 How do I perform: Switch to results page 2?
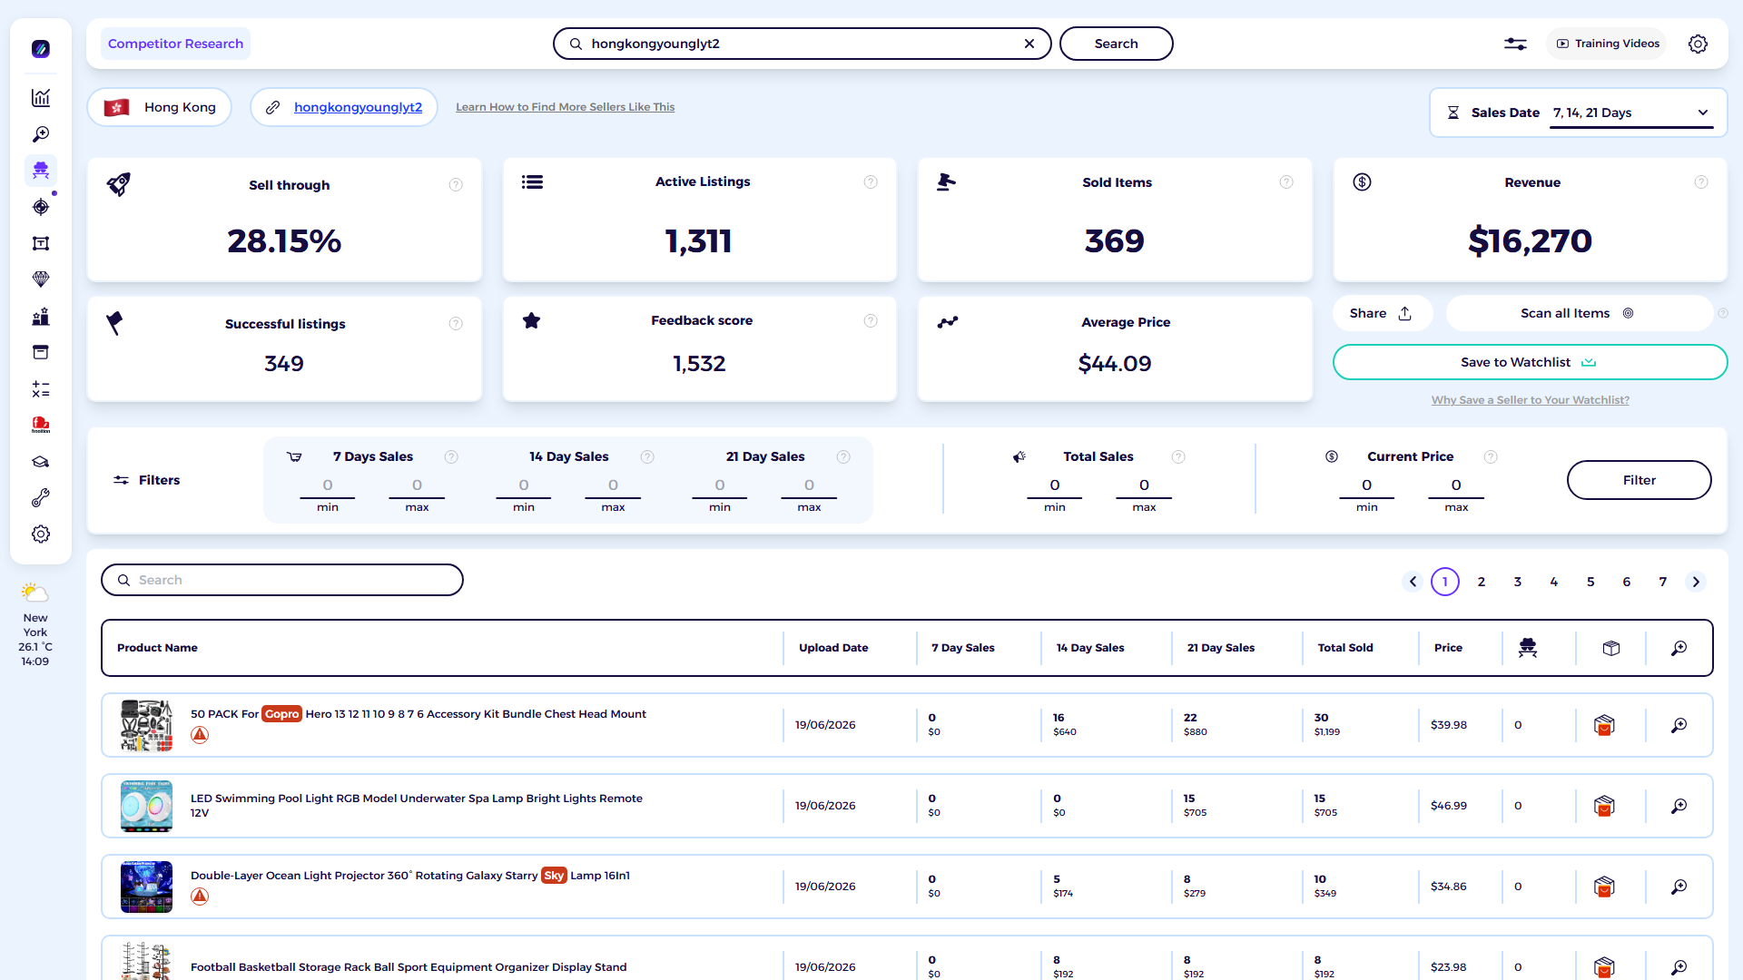point(1482,582)
